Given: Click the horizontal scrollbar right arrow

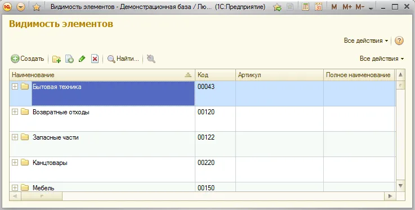Looking at the screenshot, I should click(x=390, y=196).
